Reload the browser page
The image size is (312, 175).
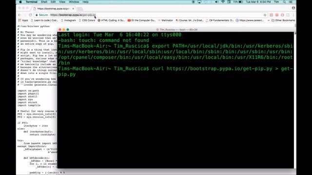(30, 15)
